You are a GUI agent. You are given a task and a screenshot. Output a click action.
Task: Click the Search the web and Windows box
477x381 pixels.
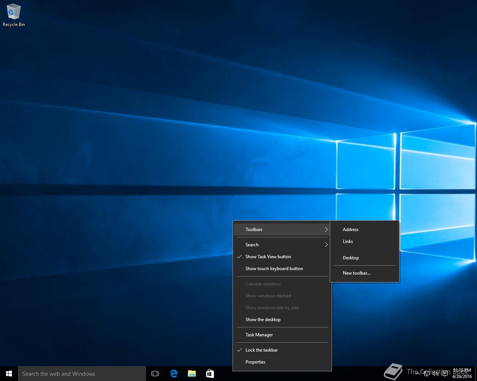(x=82, y=374)
